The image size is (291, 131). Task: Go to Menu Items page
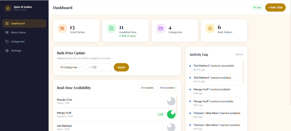[x=24, y=33]
